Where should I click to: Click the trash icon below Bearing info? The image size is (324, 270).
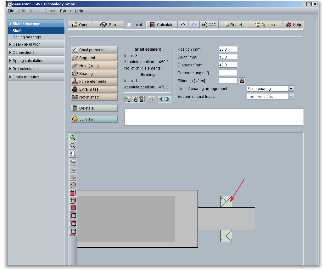click(x=142, y=99)
